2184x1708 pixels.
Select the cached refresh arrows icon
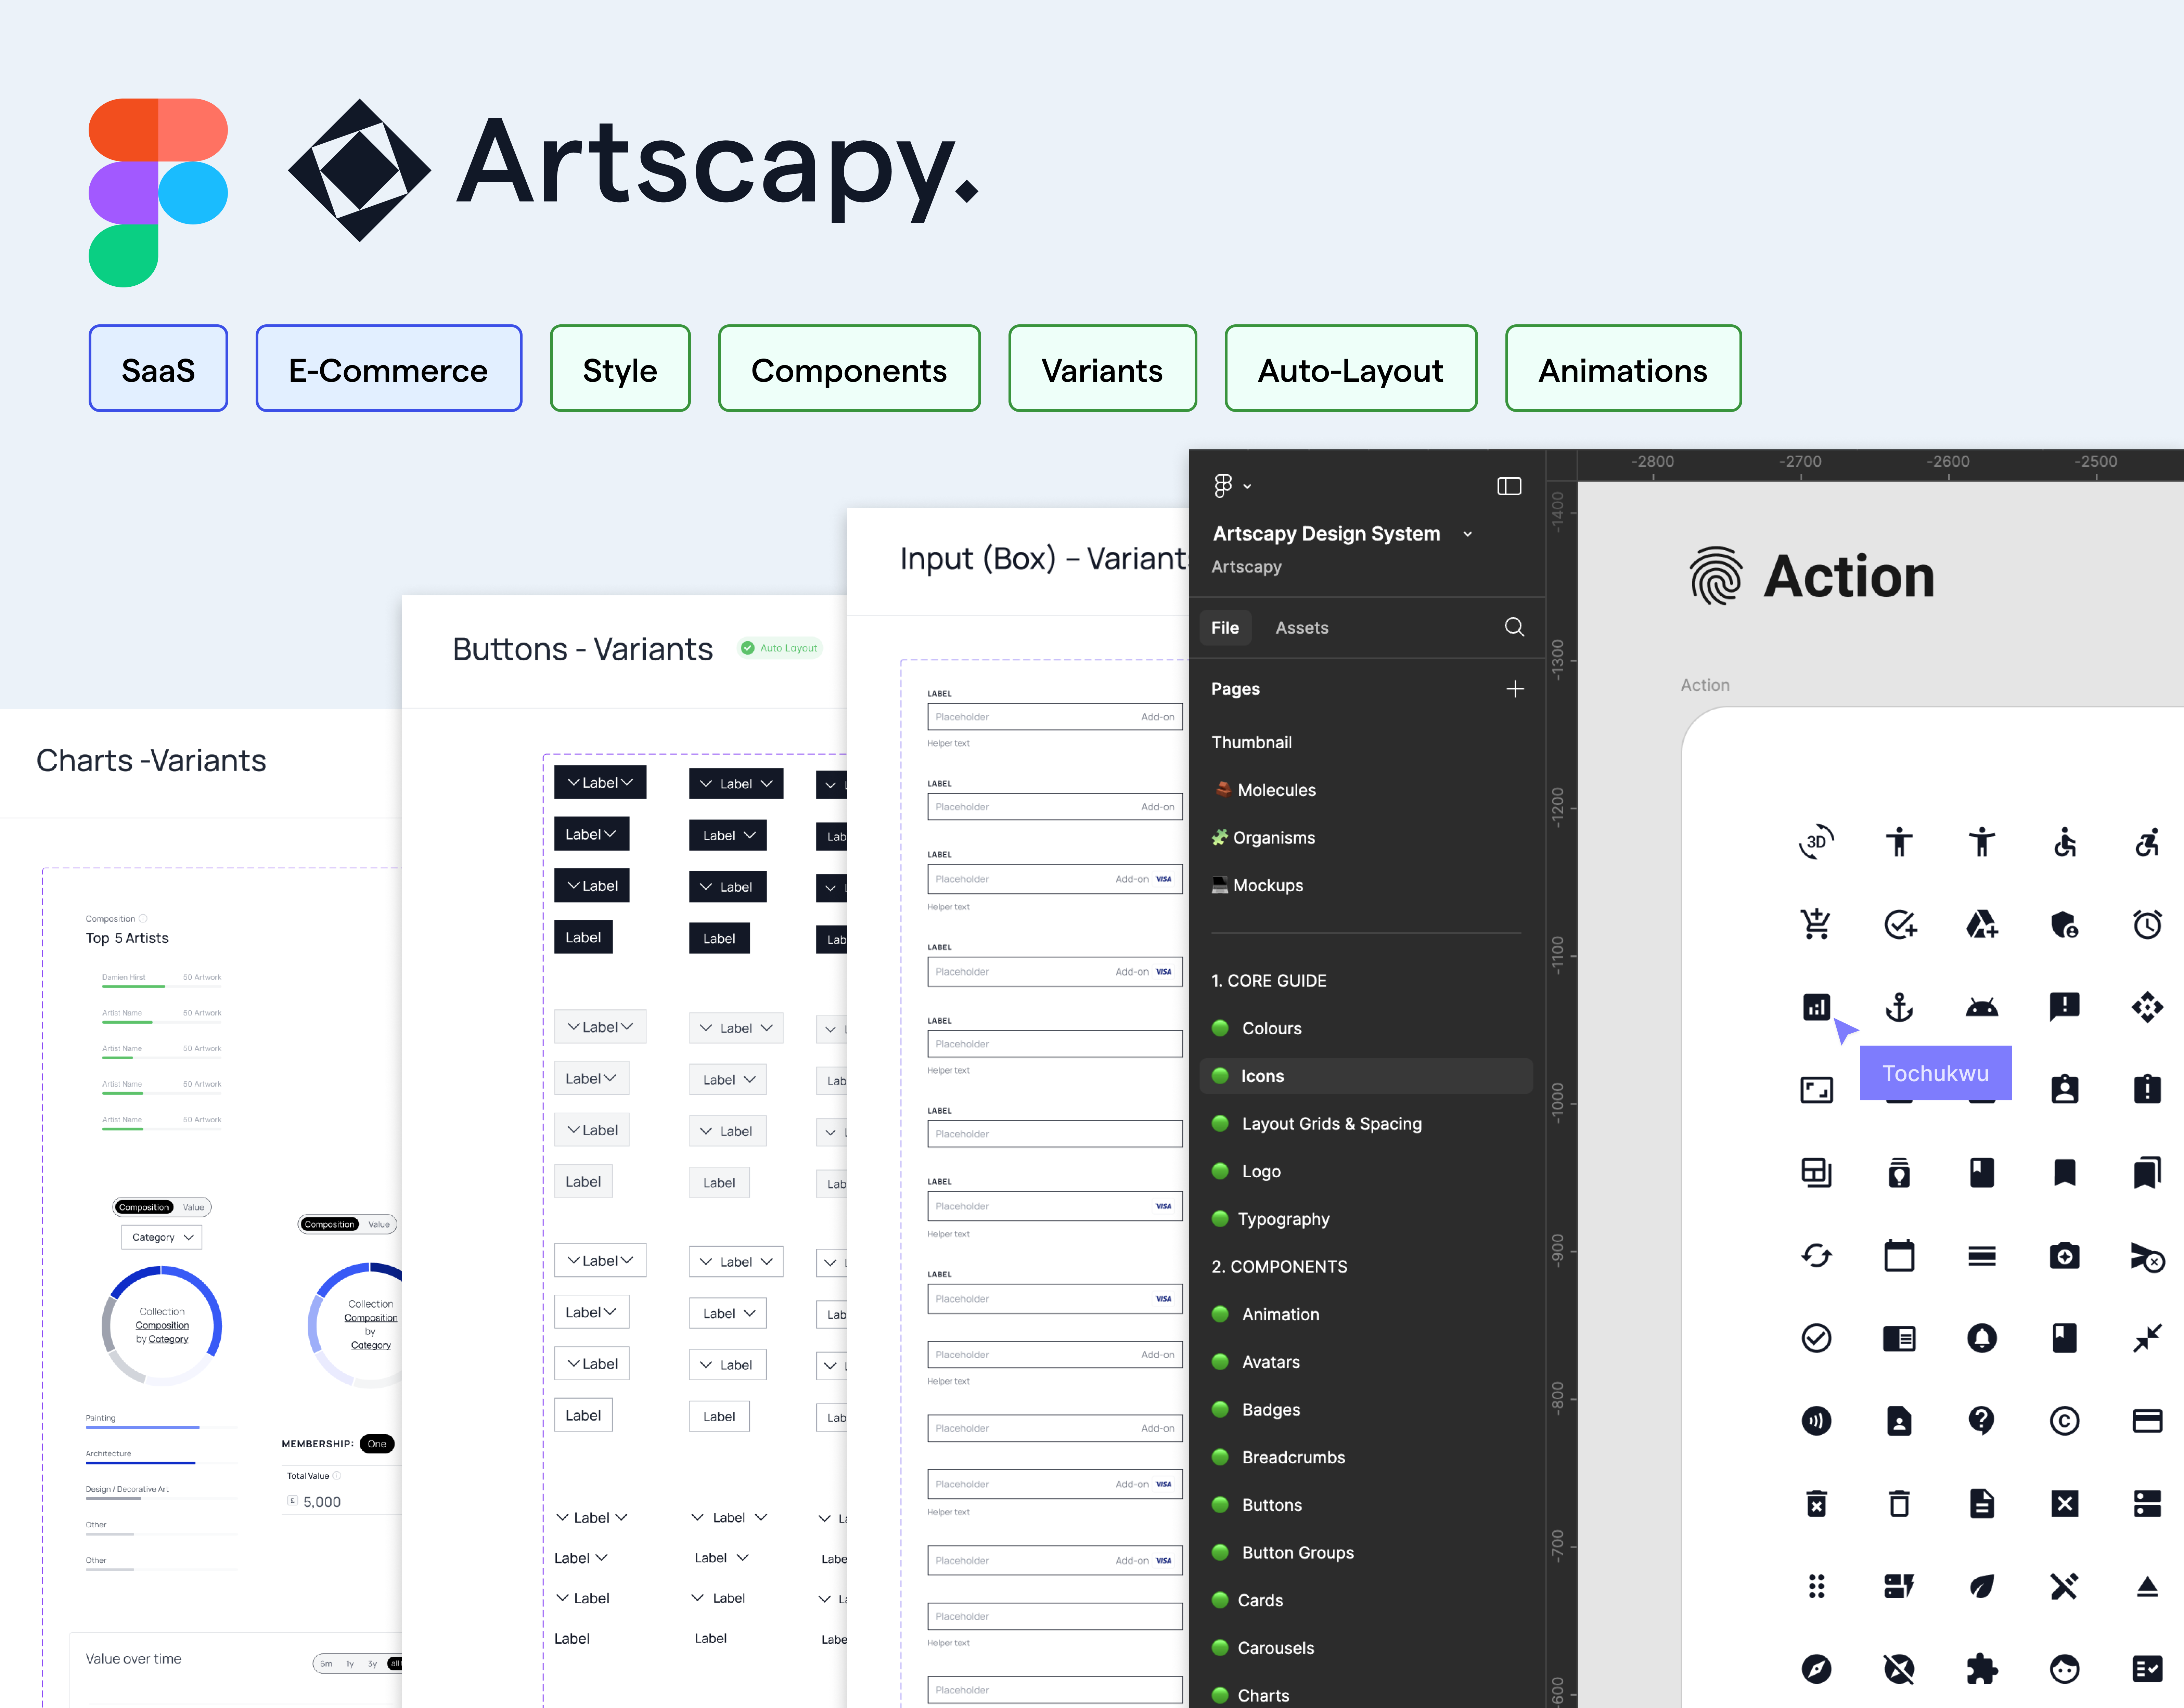[x=1816, y=1255]
